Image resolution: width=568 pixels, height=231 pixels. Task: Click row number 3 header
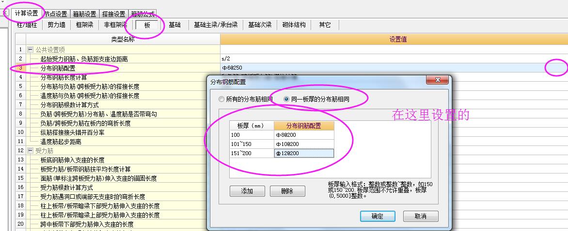click(x=21, y=68)
